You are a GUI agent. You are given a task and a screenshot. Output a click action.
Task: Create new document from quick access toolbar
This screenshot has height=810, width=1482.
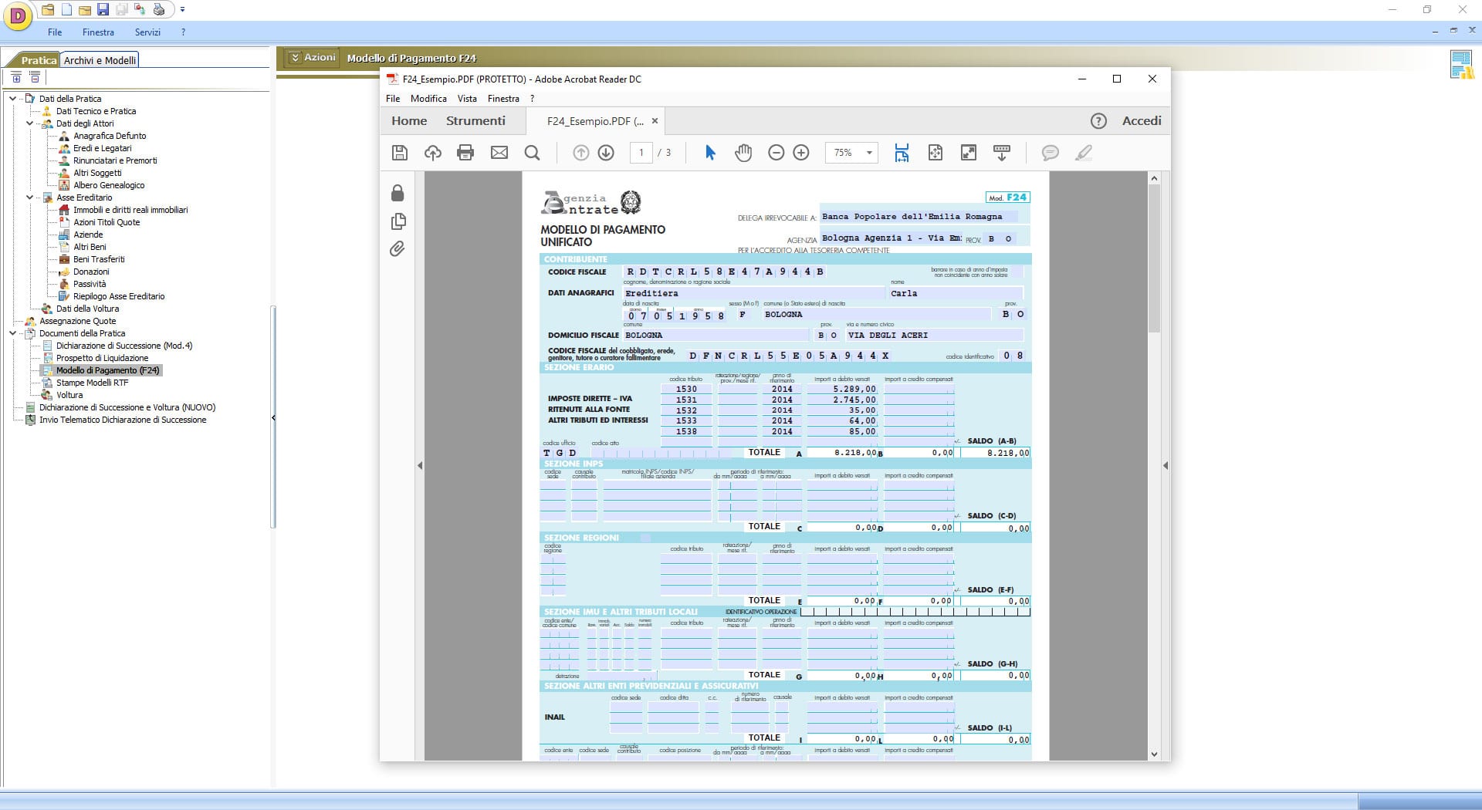point(66,10)
